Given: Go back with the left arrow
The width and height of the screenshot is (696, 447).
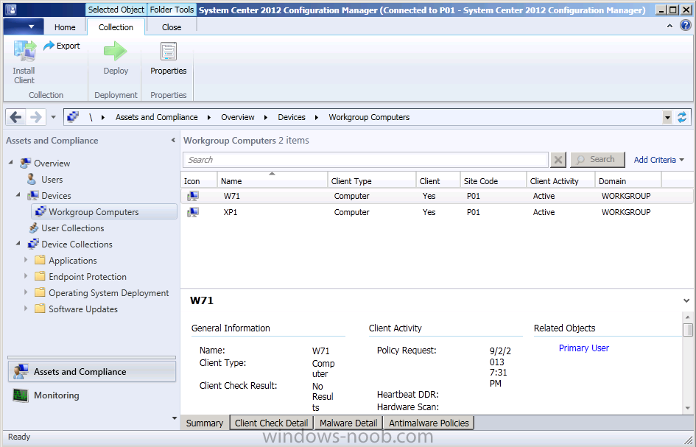Looking at the screenshot, I should (x=15, y=117).
